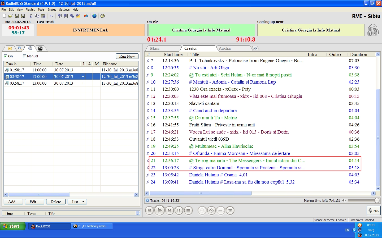Open playlist using the folder toolbar icon
This screenshot has height=238, width=382.
[10, 16]
